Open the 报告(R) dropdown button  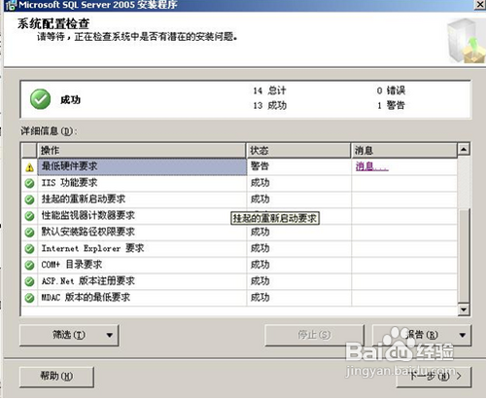[x=422, y=335]
